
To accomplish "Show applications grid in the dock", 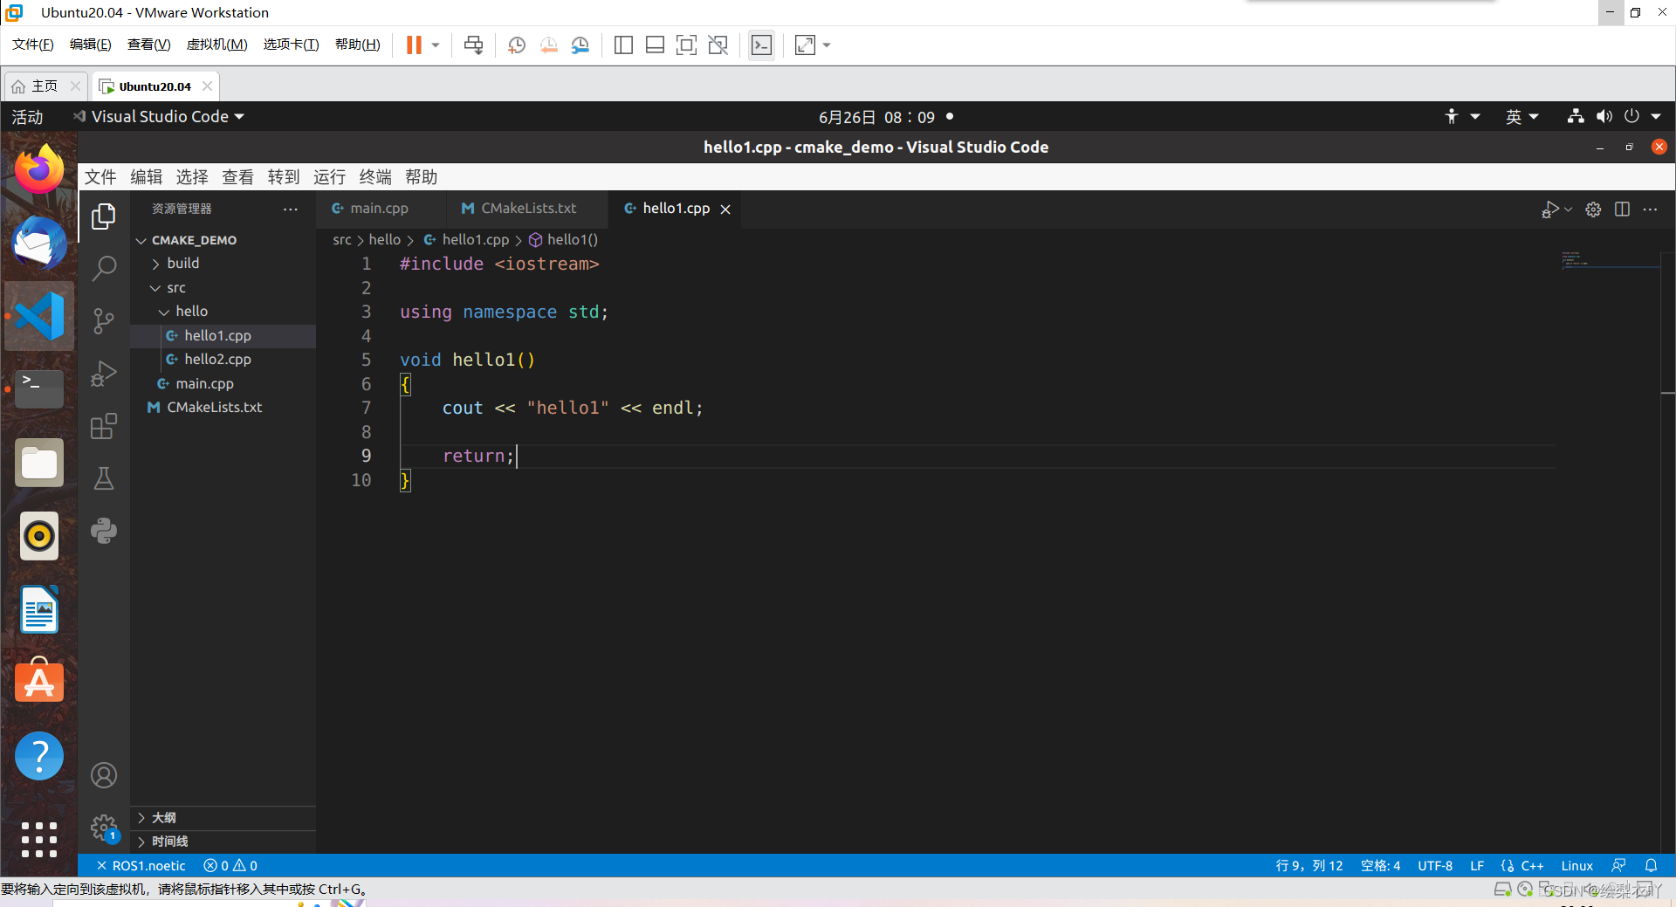I will pyautogui.click(x=39, y=840).
